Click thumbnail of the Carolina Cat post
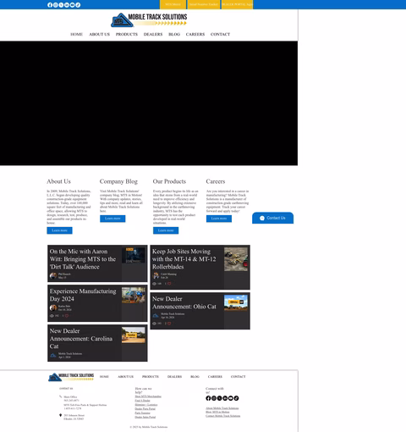This screenshot has width=406, height=432. tap(134, 335)
